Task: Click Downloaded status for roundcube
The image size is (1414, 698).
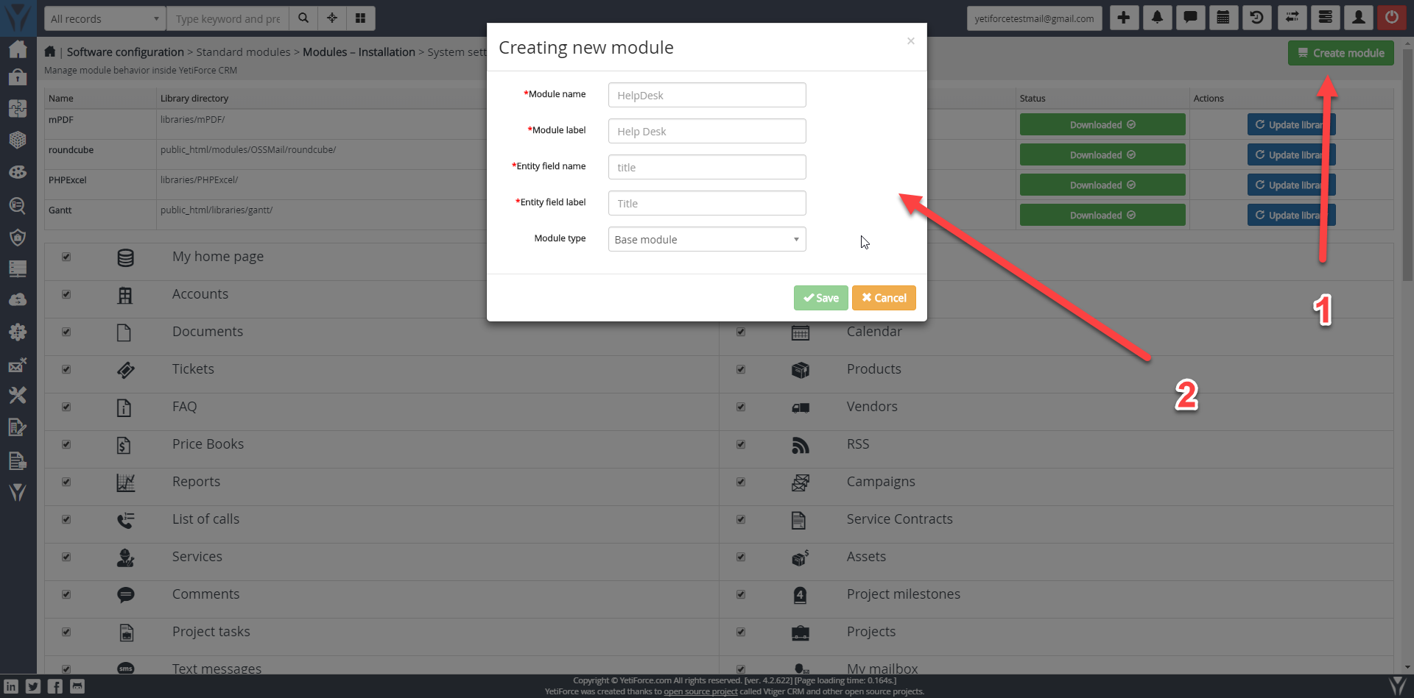Action: tap(1102, 154)
